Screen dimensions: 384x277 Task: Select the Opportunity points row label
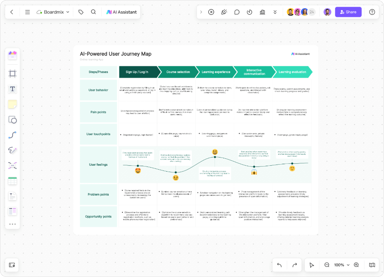pyautogui.click(x=98, y=217)
